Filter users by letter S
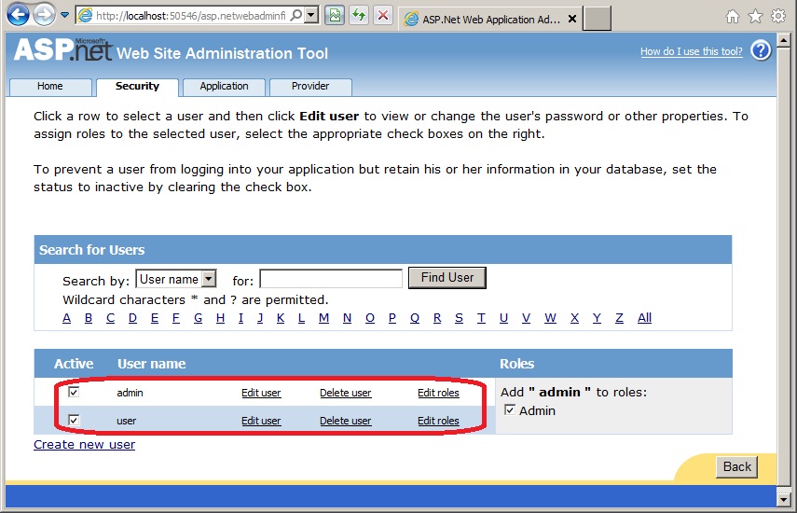 pos(459,318)
